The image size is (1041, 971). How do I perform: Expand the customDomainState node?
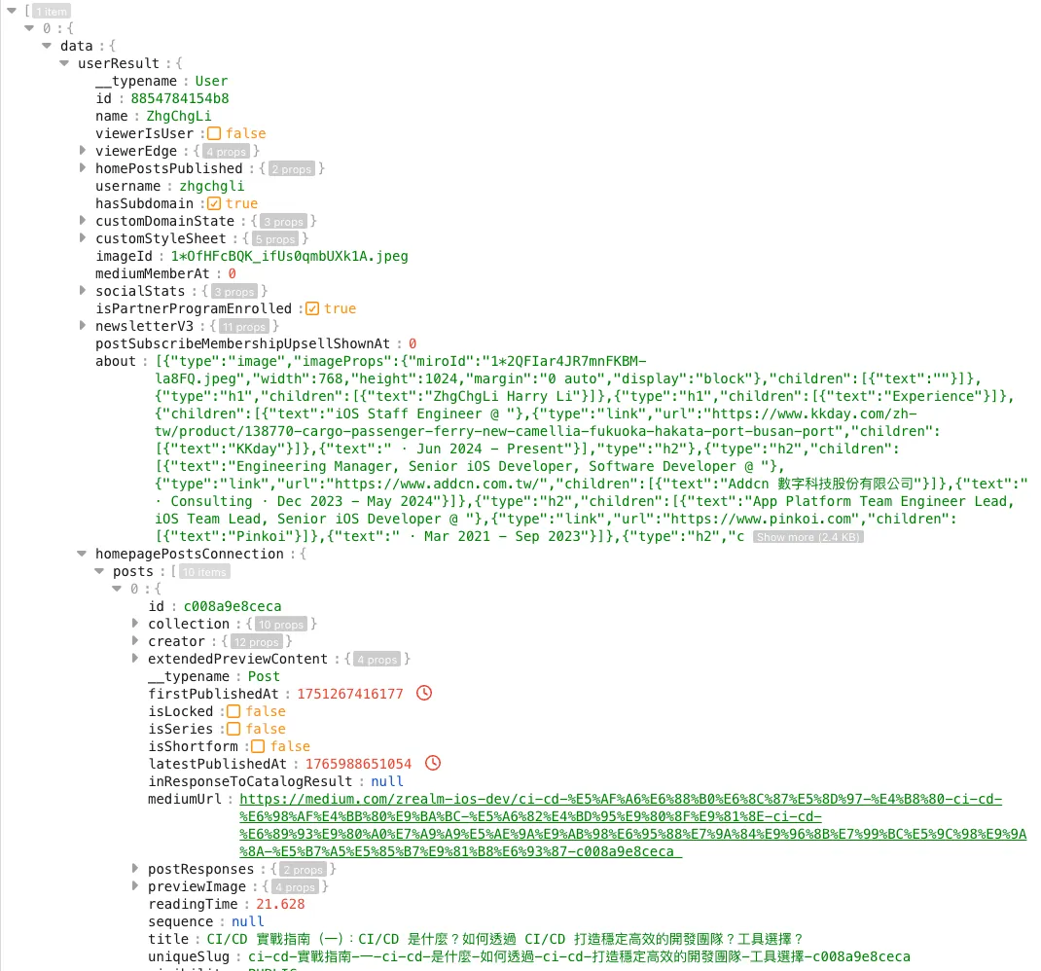[x=84, y=221]
